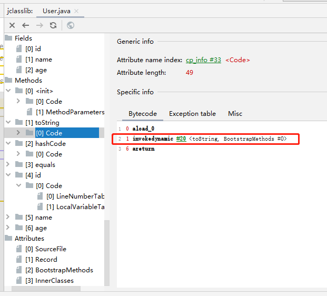
Task: Collapse the [0] Code node under [4] id
Action: 19,185
